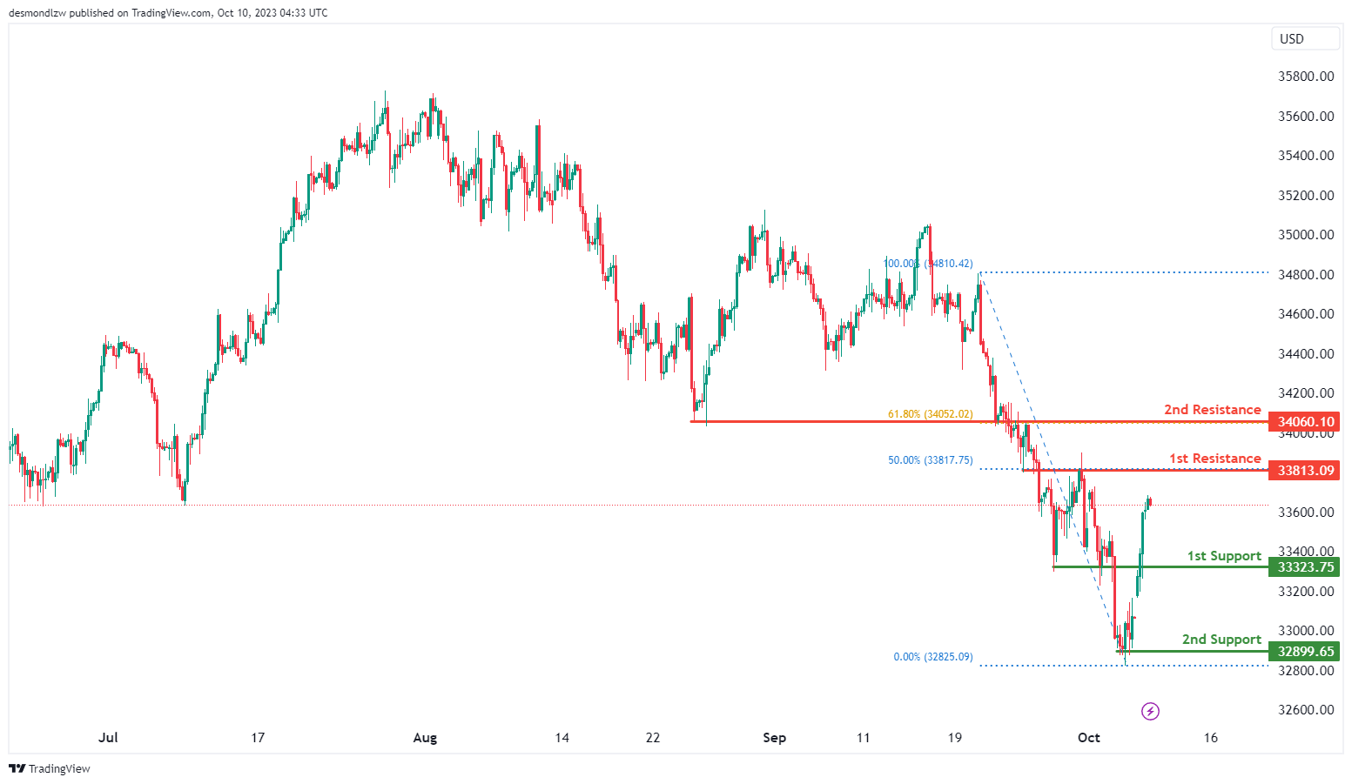1352x784 pixels.
Task: Select the 2nd Support label
Action: 1221,640
